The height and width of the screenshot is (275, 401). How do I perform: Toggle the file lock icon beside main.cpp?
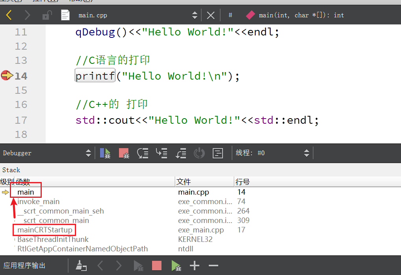pos(46,15)
